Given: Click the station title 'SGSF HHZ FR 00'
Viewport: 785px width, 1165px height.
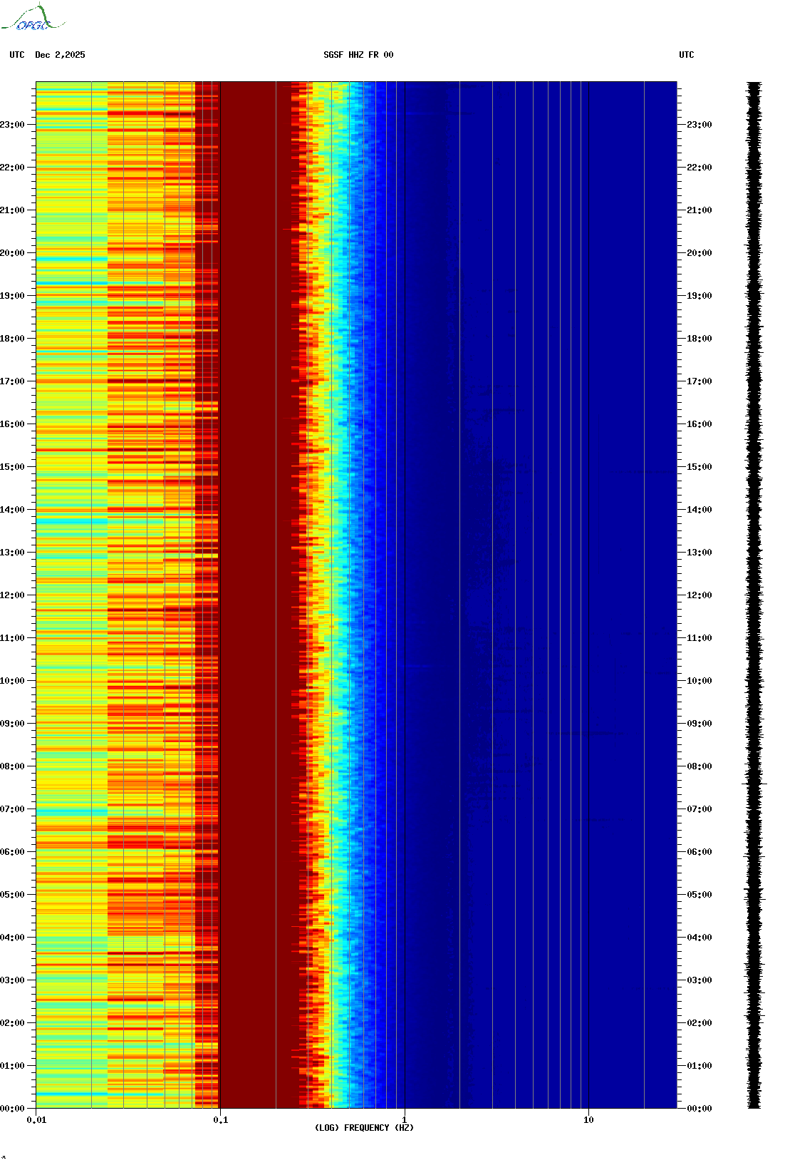Looking at the screenshot, I should (x=358, y=55).
